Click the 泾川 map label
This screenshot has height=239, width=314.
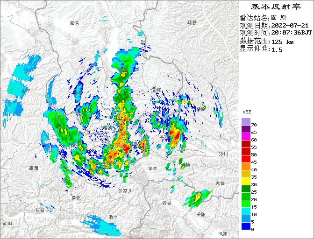coord(223,154)
